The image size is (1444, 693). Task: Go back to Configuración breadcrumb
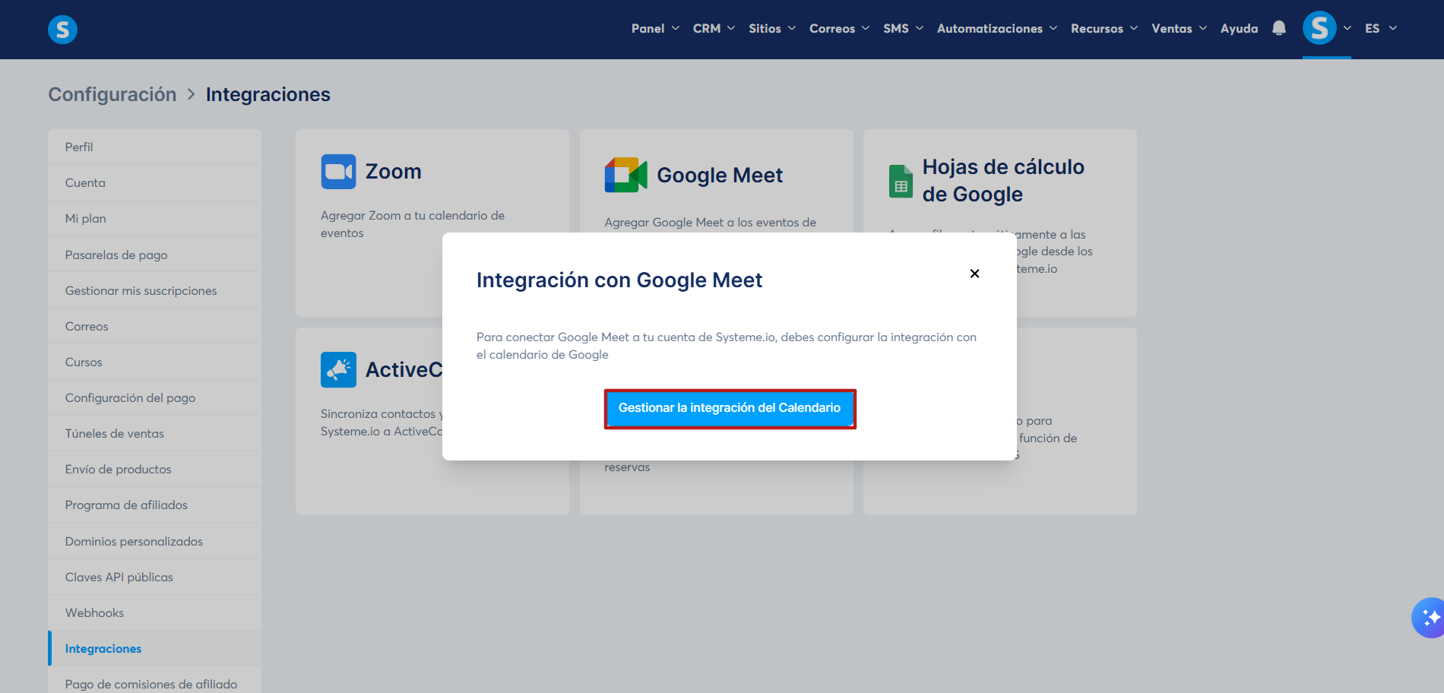(112, 94)
